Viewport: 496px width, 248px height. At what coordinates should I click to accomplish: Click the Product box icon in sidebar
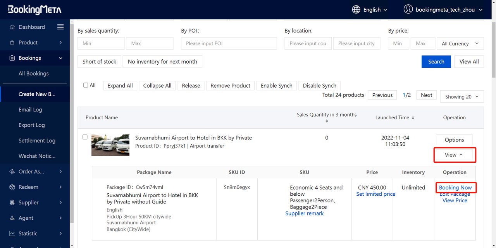tap(12, 43)
